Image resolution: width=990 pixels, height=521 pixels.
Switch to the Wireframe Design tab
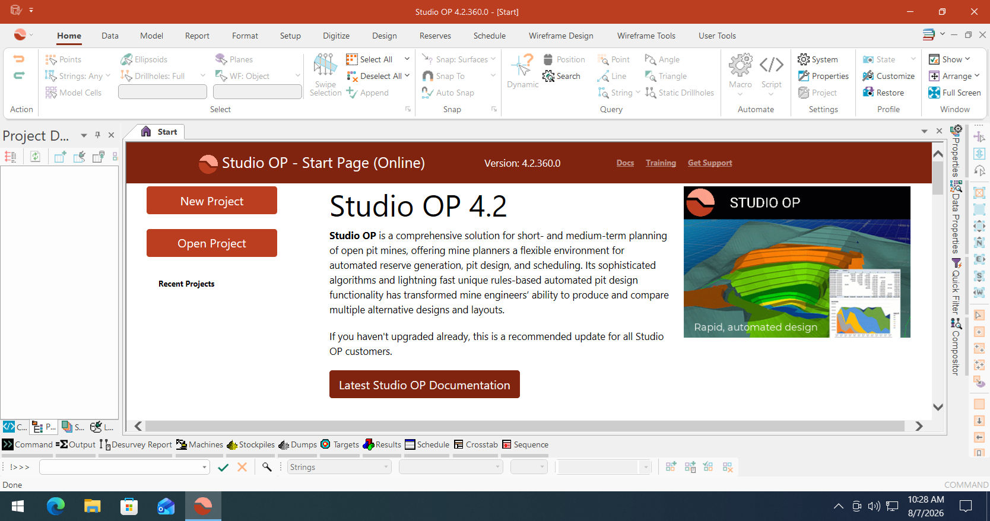point(561,36)
